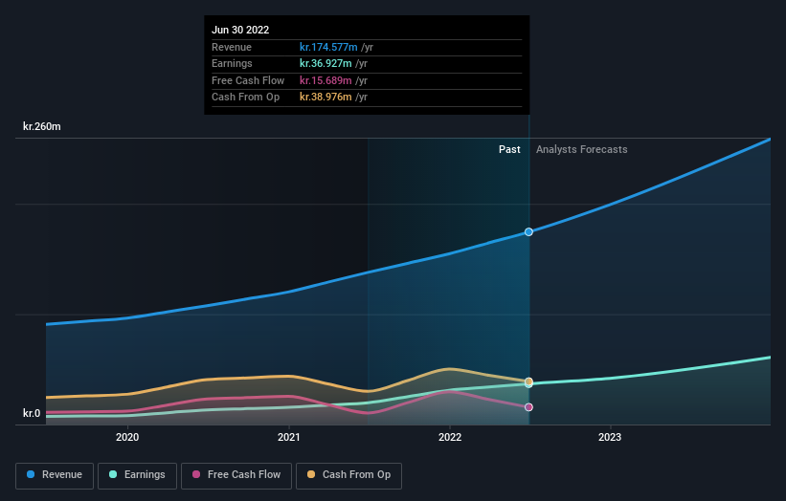Click the kr.260m y-axis label

41,126
